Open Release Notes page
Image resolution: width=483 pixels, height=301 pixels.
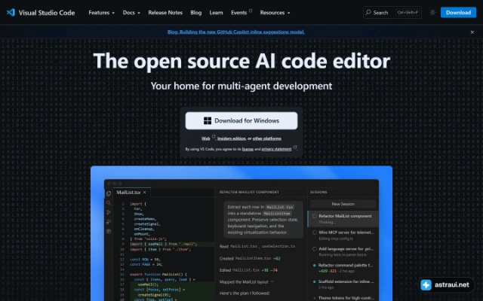tap(165, 13)
